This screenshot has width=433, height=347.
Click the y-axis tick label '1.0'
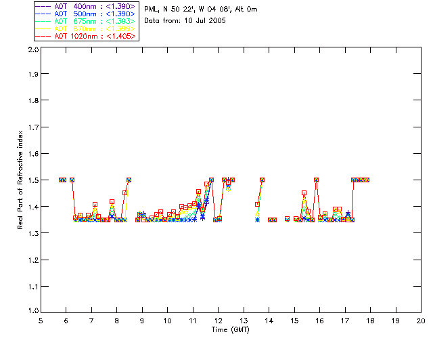click(33, 310)
